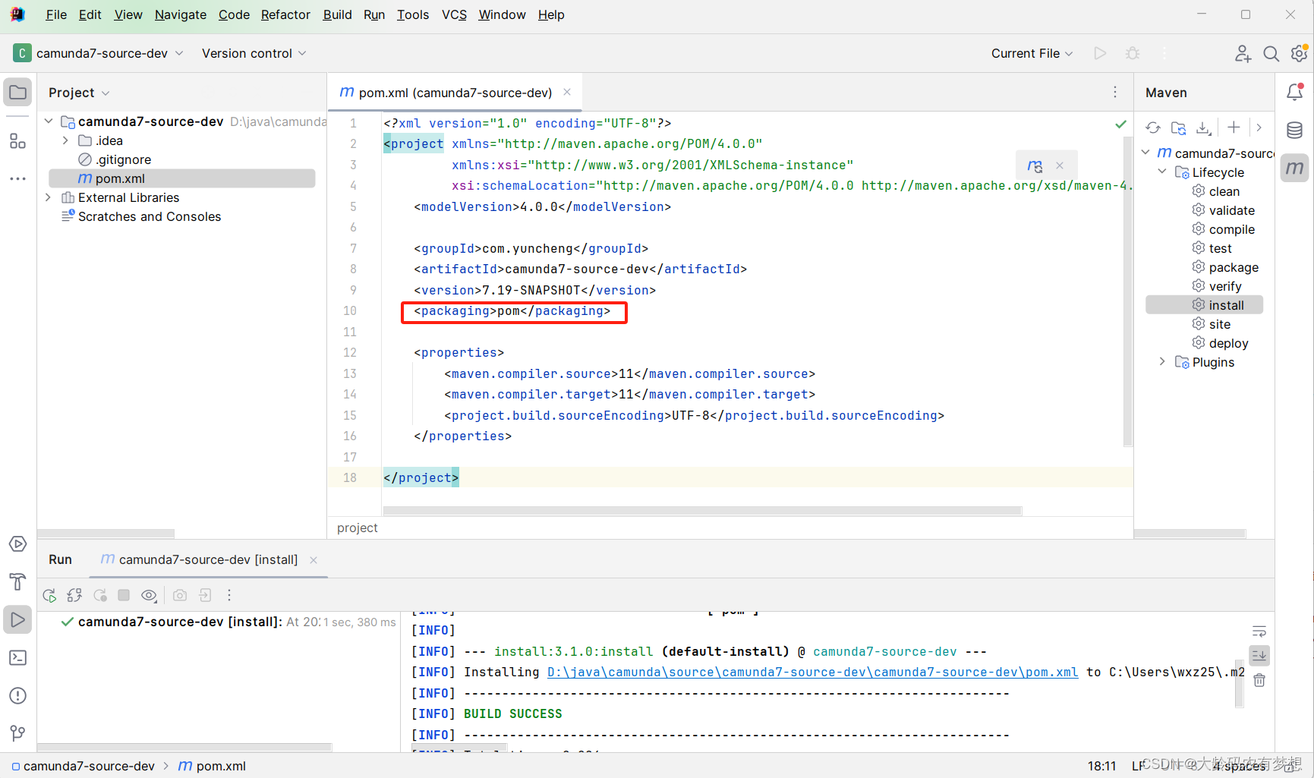Select Scratches and Consoles item
Viewport: 1314px width, 778px height.
[141, 216]
